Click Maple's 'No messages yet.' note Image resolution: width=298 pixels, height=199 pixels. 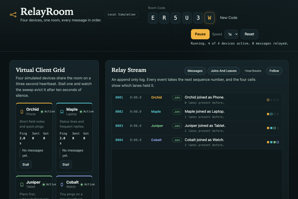73,153
